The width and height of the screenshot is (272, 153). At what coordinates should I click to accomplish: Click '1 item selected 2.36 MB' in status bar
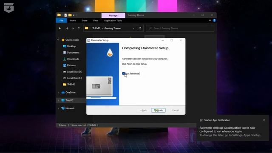point(83,125)
